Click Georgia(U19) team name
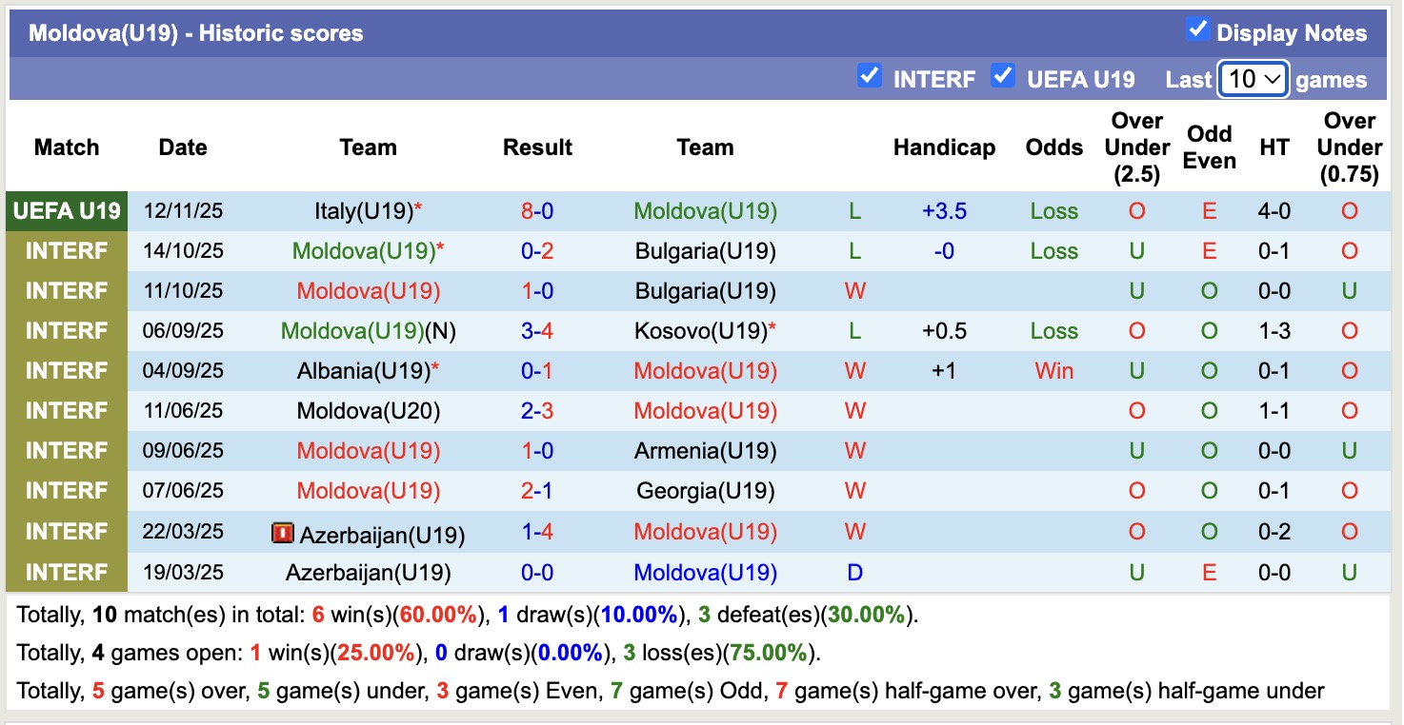The width and height of the screenshot is (1404, 725). click(705, 491)
